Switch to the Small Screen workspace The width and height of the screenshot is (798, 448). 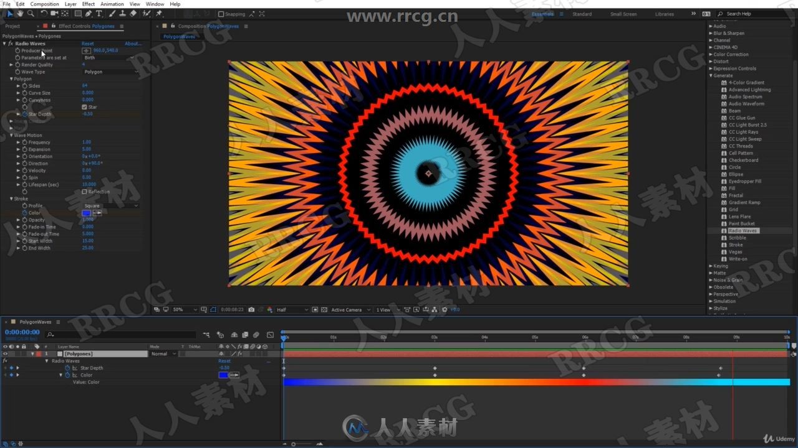623,14
